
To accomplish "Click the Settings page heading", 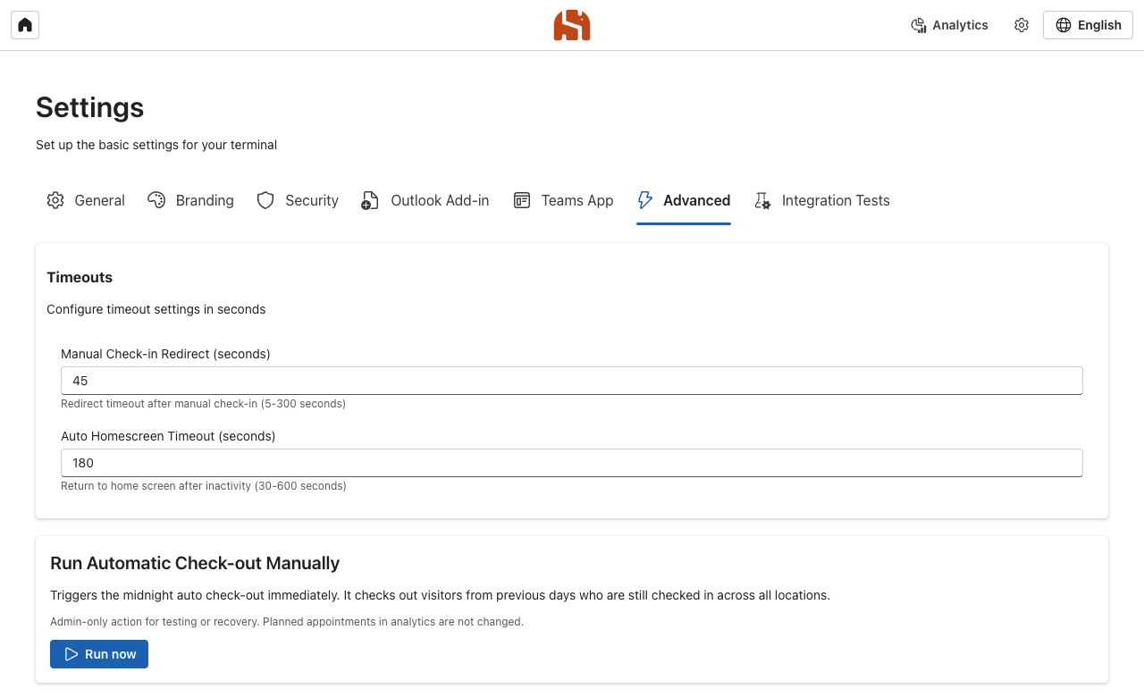I will pyautogui.click(x=90, y=107).
